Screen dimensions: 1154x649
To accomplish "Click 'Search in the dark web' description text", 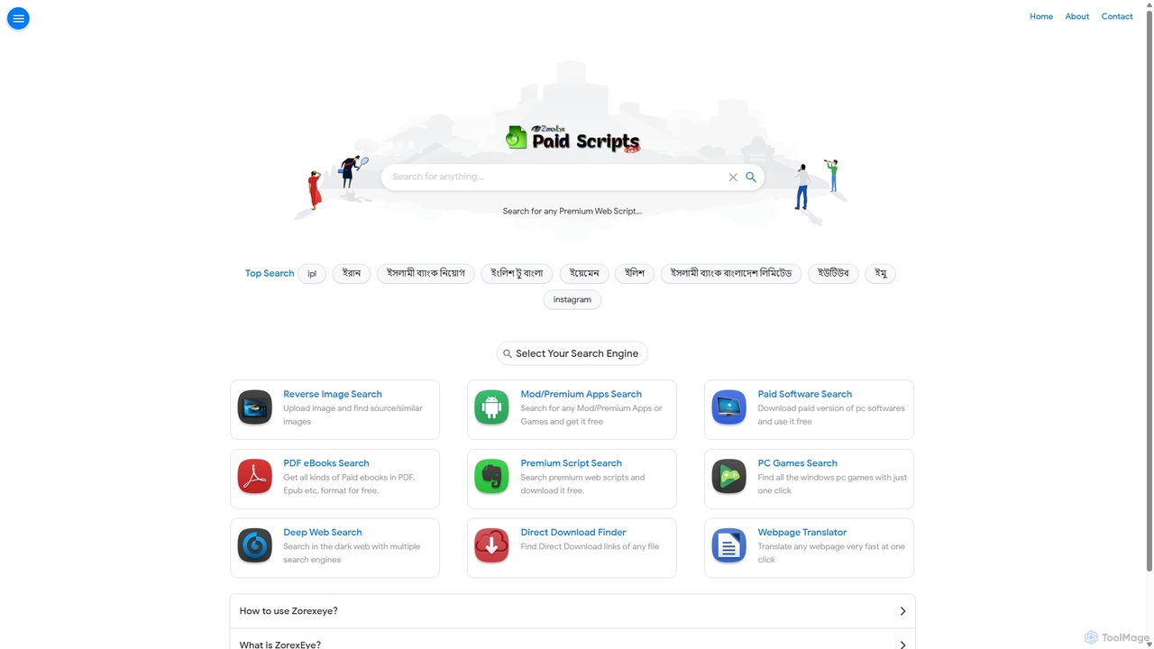I will 352,553.
